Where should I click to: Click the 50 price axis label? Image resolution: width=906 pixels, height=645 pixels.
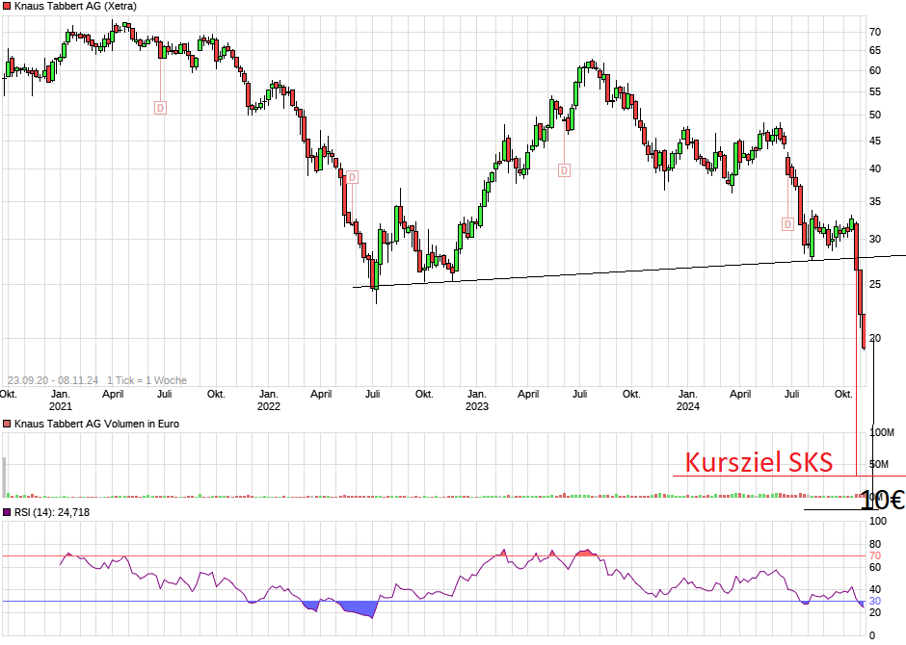[x=875, y=116]
